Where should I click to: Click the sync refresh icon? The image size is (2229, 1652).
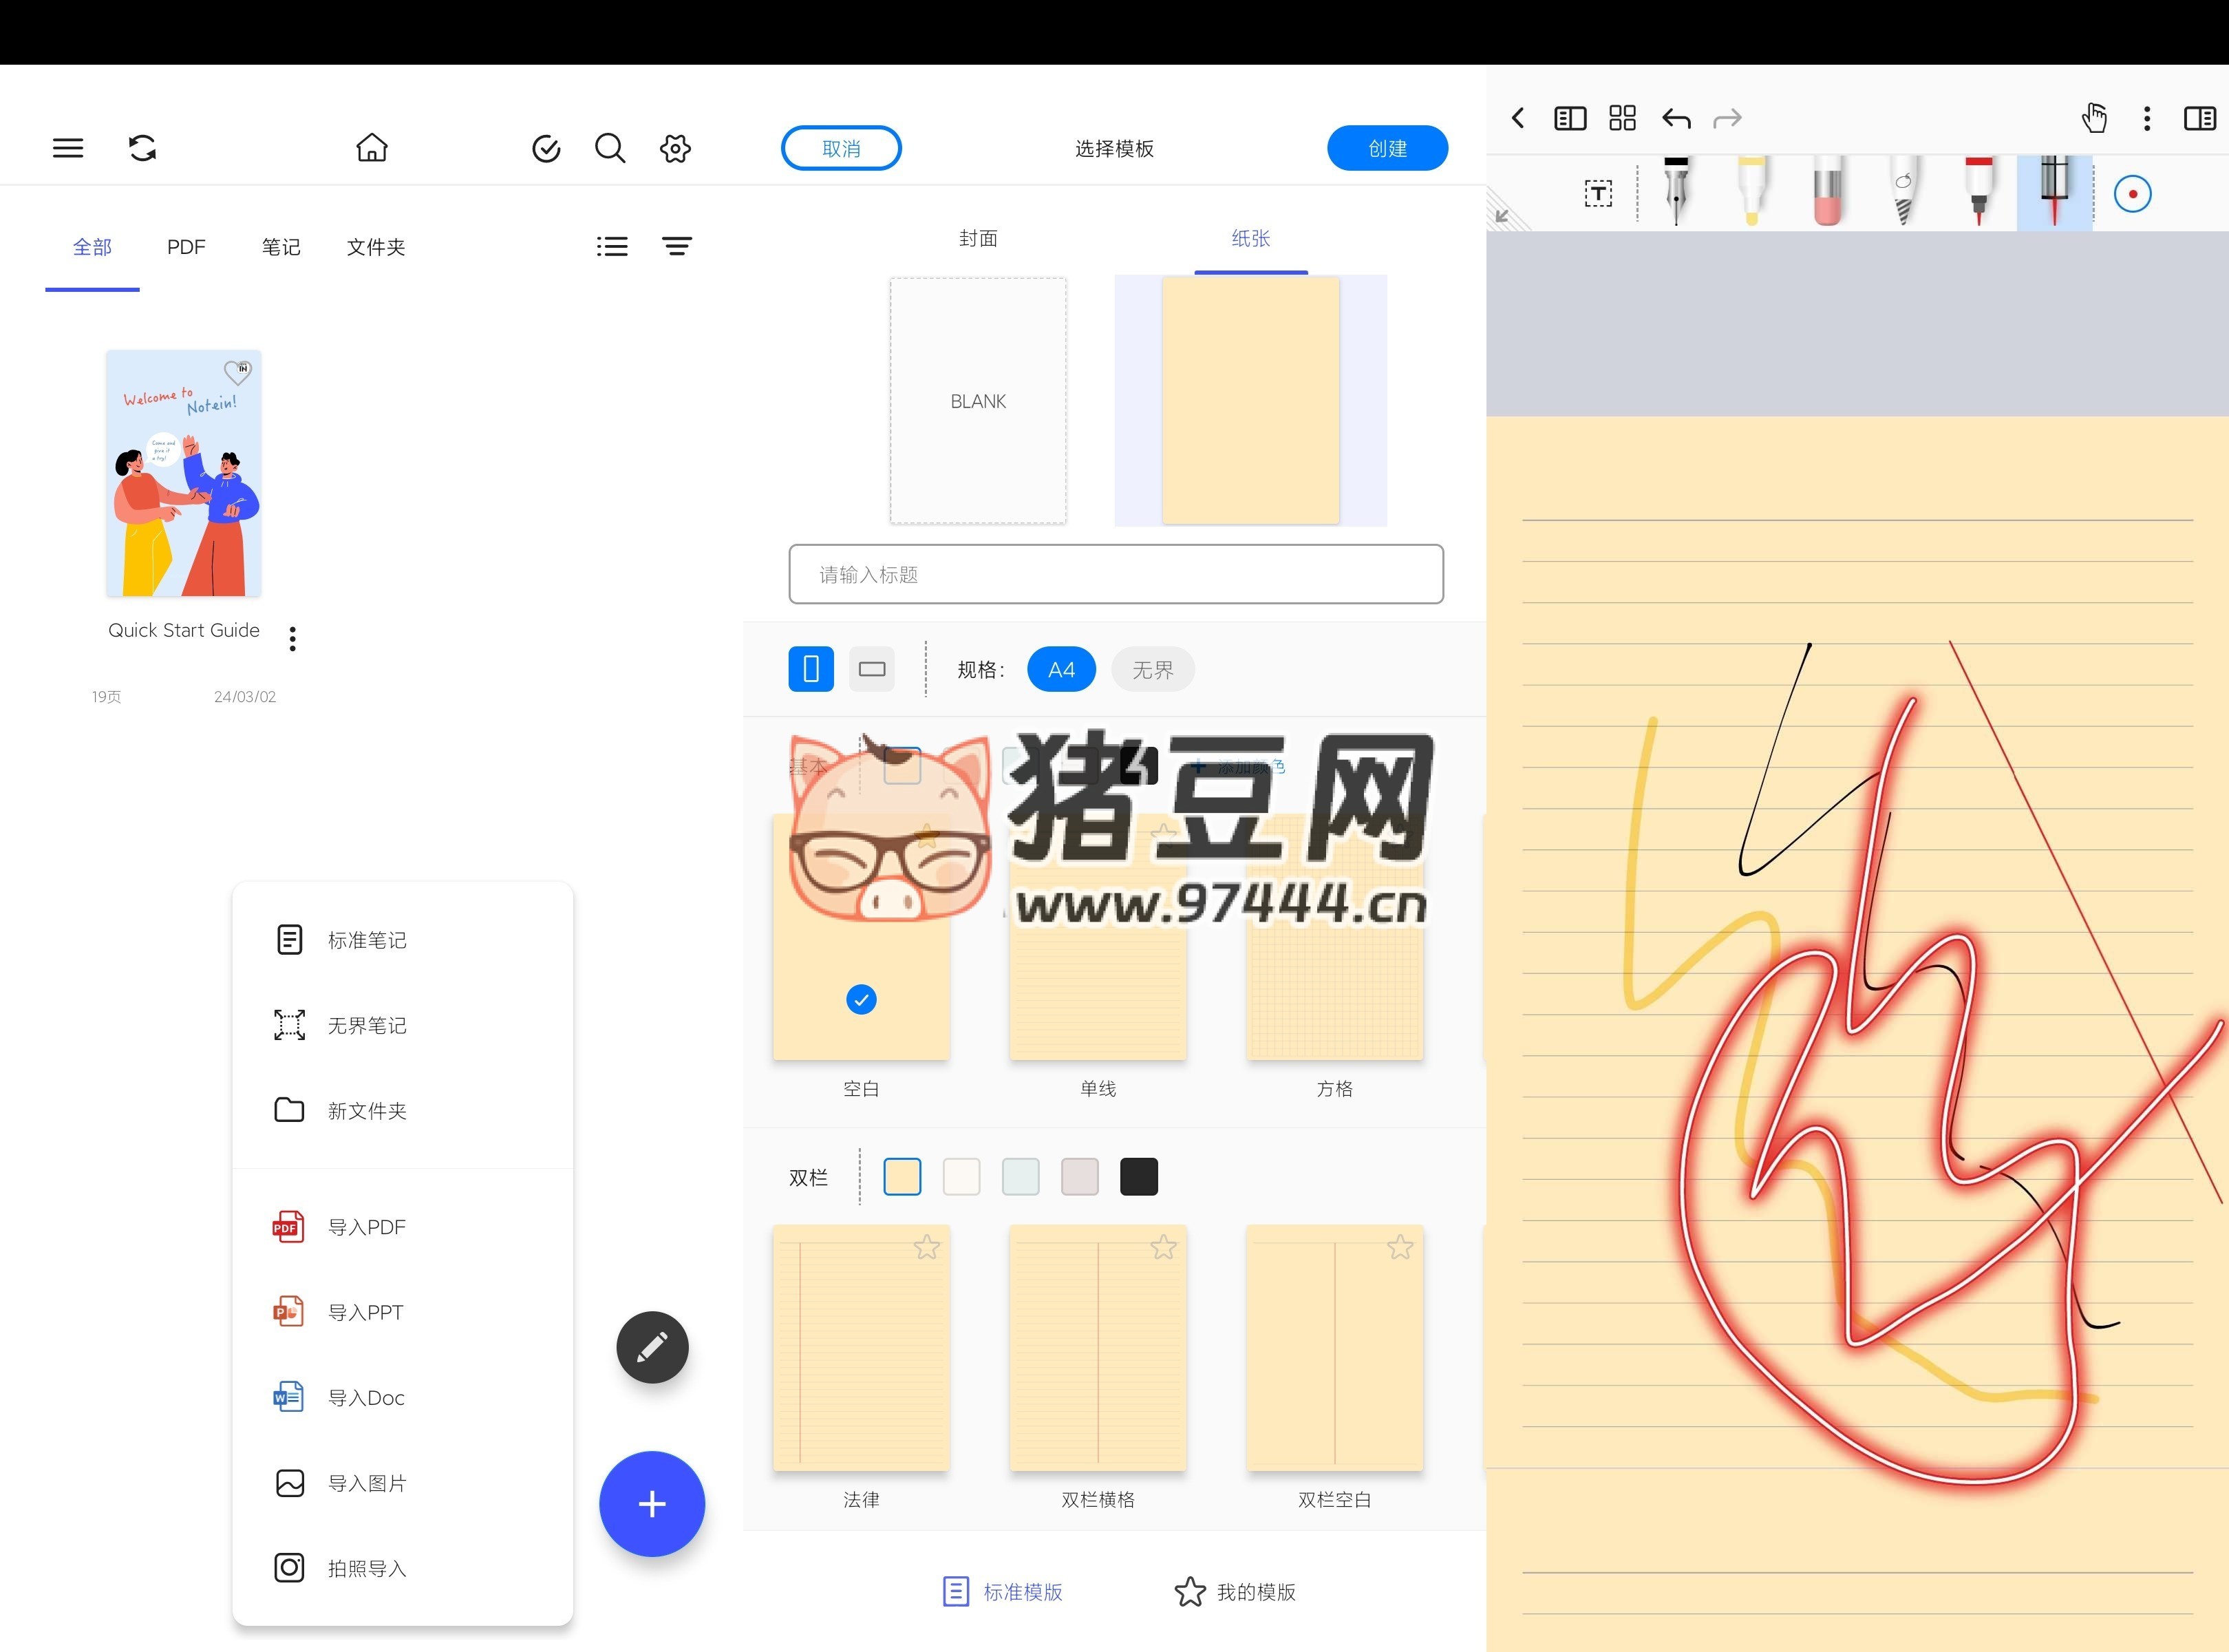142,148
